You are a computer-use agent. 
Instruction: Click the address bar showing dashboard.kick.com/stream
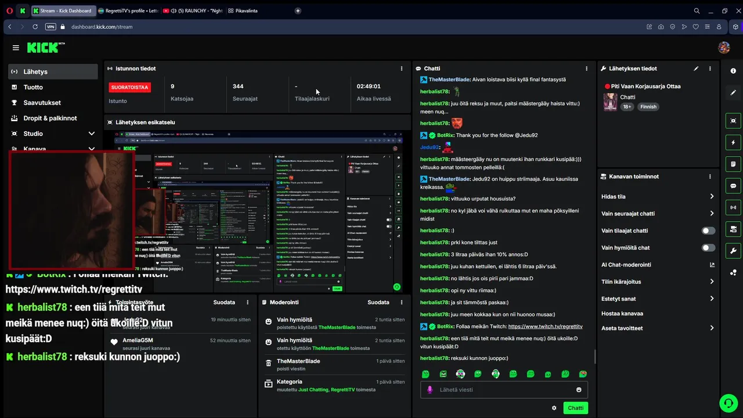(x=102, y=27)
